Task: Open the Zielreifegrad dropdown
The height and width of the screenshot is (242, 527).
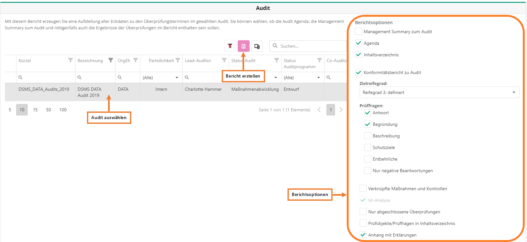Action: coord(439,92)
